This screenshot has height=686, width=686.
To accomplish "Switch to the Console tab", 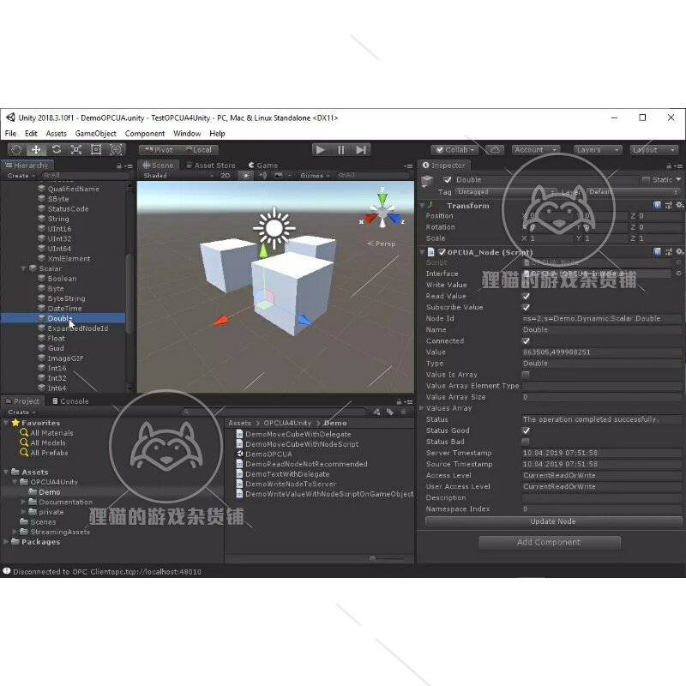I will pyautogui.click(x=70, y=401).
